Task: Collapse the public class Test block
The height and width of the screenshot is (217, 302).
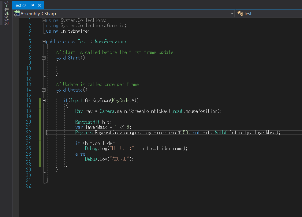Action: tap(44, 42)
